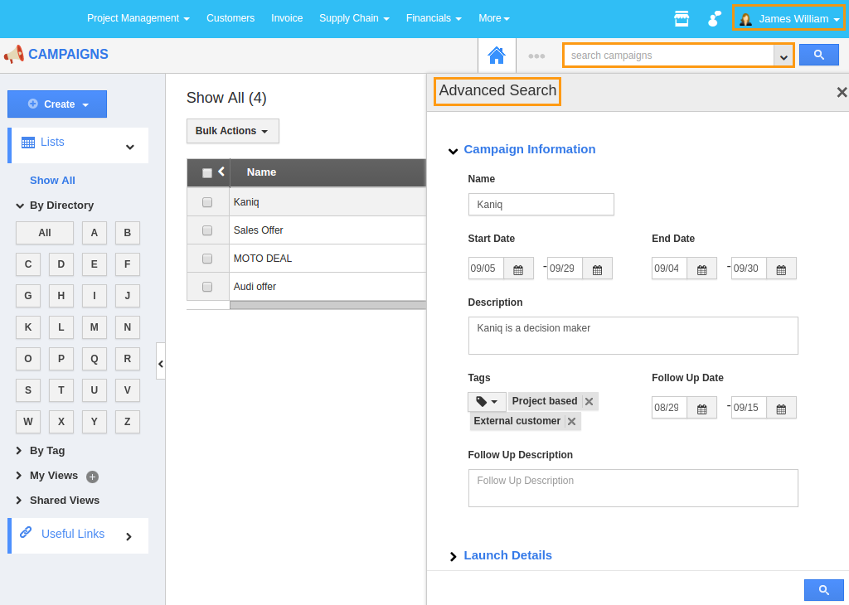Open the Start Date calendar picker
The height and width of the screenshot is (605, 849).
pyautogui.click(x=518, y=269)
